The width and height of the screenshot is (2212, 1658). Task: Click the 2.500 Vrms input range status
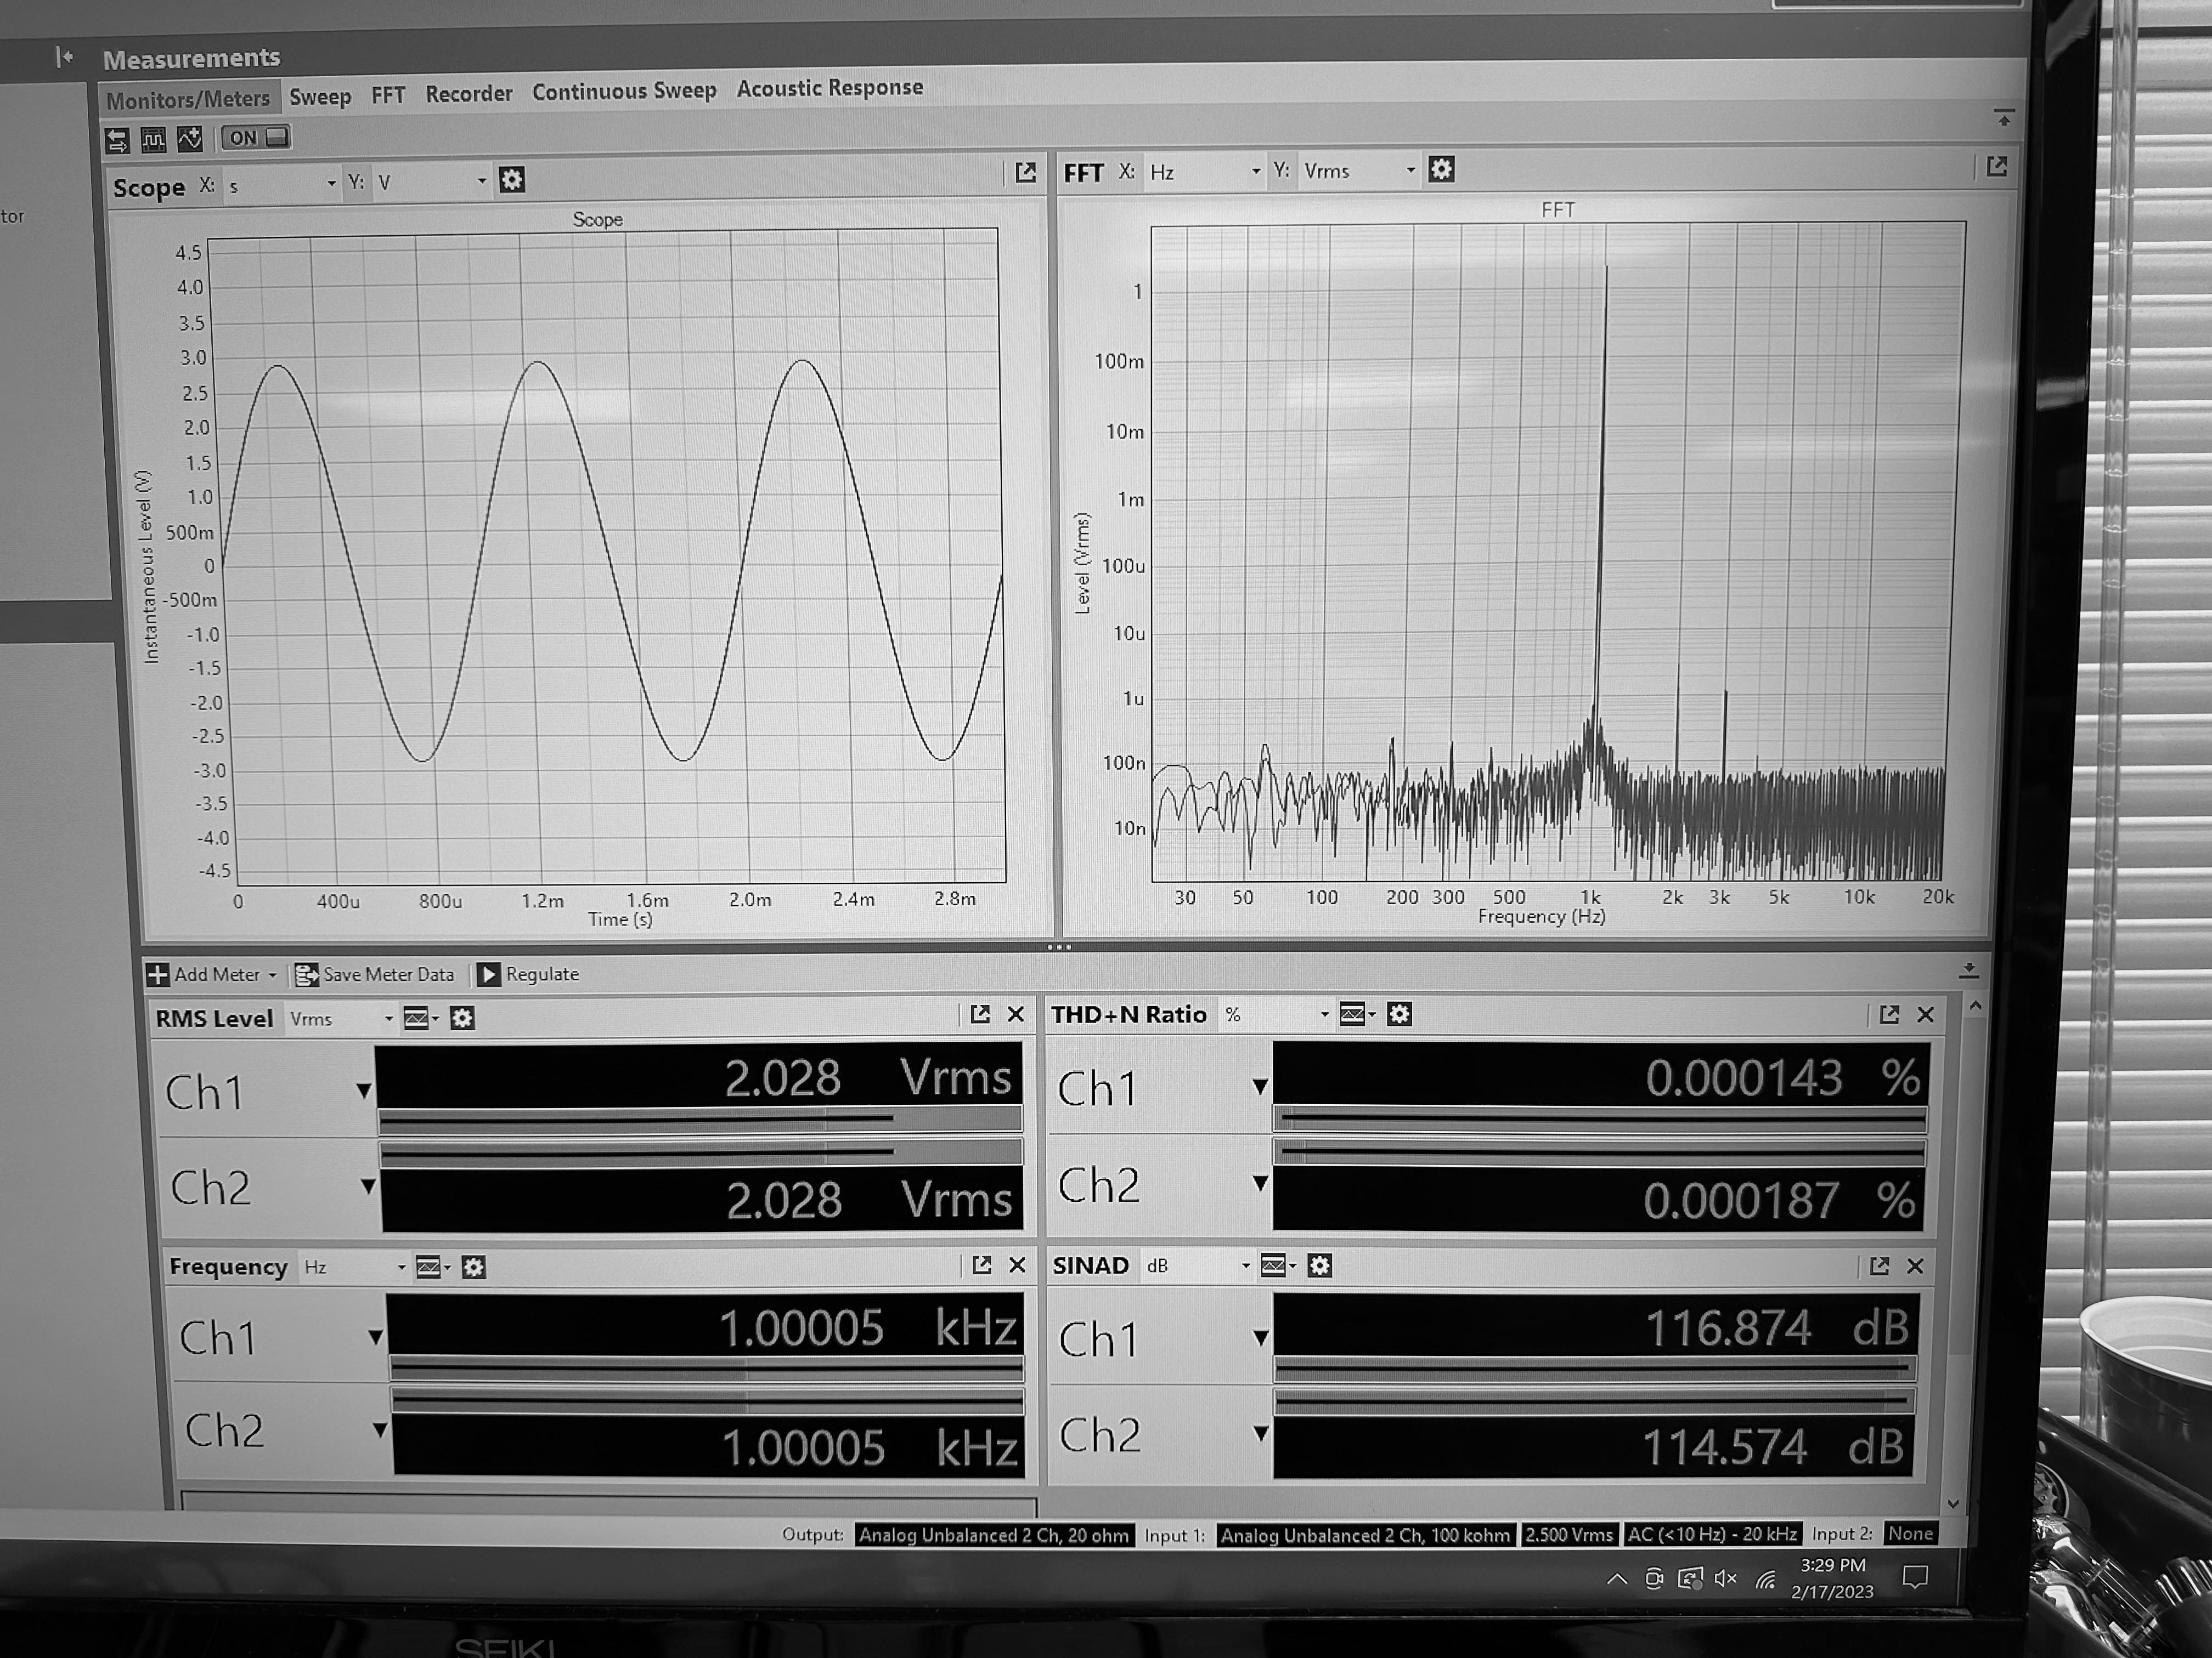(1569, 1534)
